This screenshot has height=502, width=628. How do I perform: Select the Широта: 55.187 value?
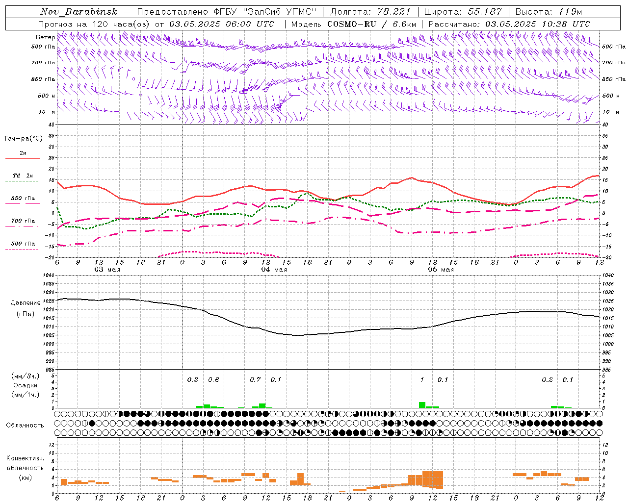[463, 12]
